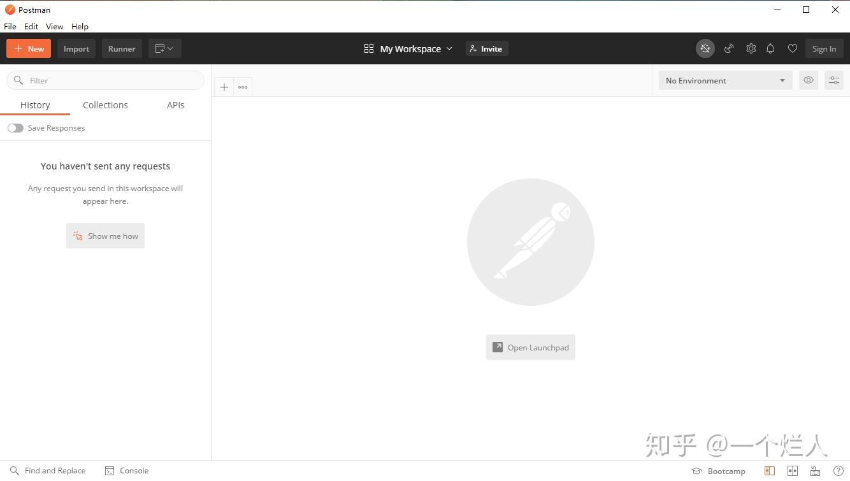
Task: Click the notifications bell icon
Action: coord(770,48)
